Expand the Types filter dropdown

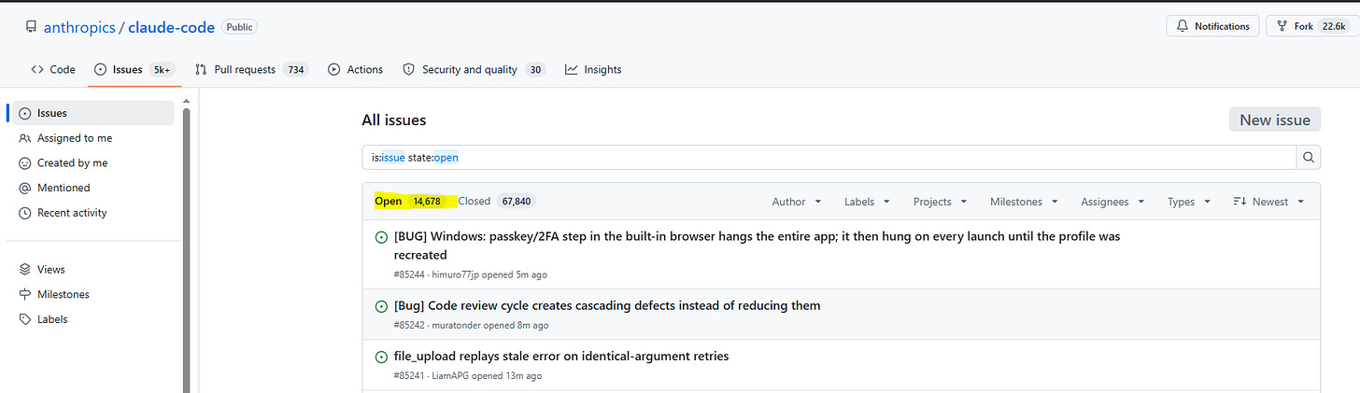(1189, 202)
